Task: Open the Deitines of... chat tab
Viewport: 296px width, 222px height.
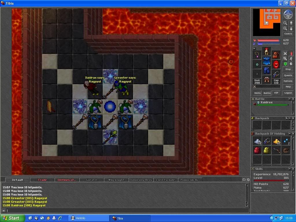Action: coord(67,180)
